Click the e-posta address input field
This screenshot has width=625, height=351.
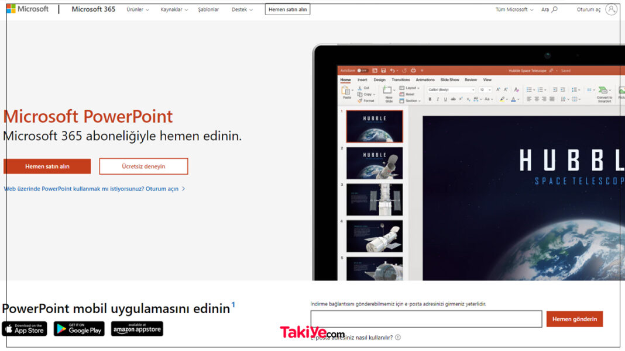(x=426, y=319)
